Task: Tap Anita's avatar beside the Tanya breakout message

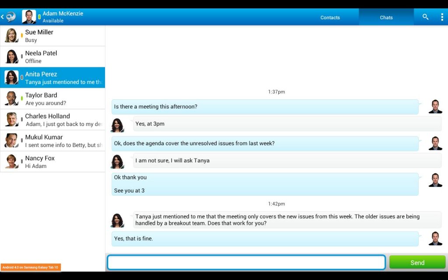Action: click(117, 220)
